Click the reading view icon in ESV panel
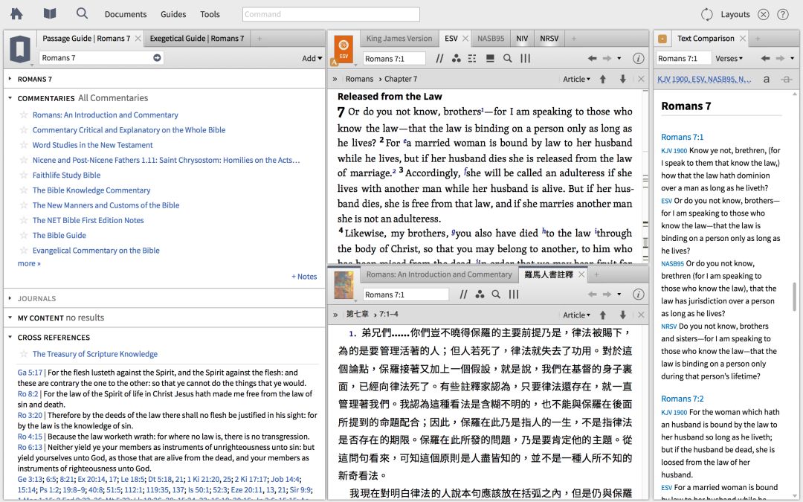Screen dimensions: 803x502 tap(489, 59)
